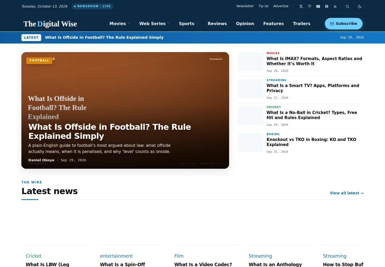385x267 pixels.
Task: Open What Is LBW article card
Action: [x=47, y=264]
